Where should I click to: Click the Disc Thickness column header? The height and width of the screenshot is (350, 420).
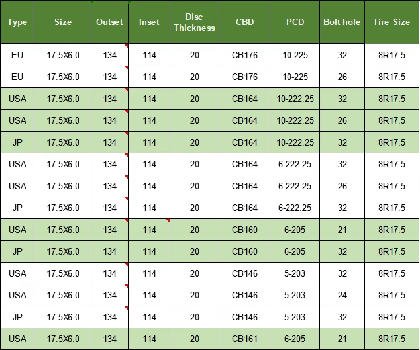(194, 22)
